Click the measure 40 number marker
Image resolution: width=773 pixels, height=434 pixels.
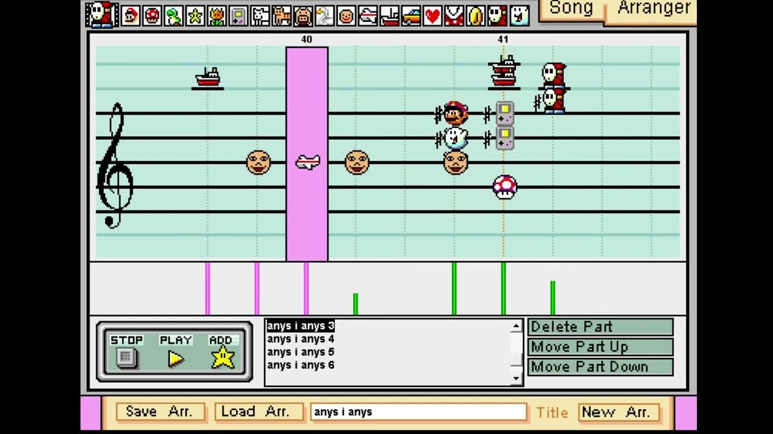click(x=307, y=39)
